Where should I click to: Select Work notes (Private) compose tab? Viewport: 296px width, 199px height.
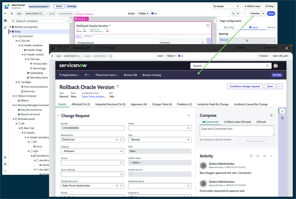click(x=237, y=122)
